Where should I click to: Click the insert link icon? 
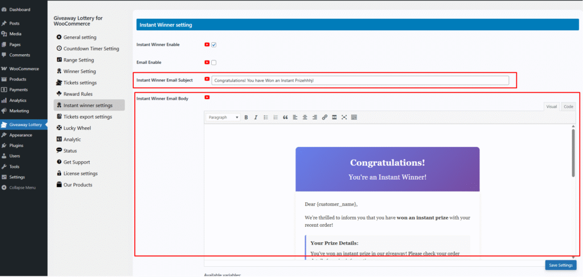tap(325, 117)
